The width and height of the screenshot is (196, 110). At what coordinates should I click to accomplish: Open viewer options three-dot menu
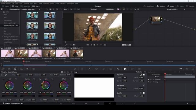[x=131, y=9]
